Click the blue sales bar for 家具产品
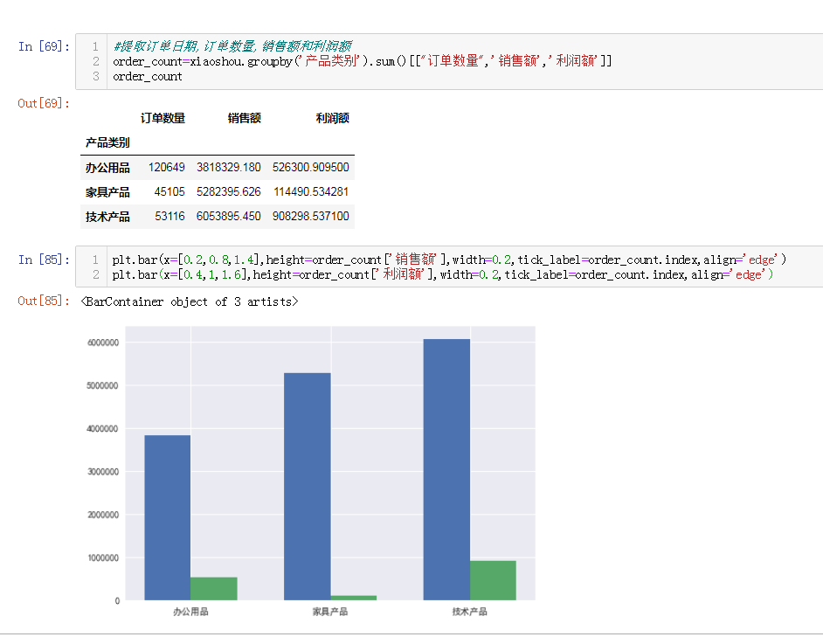This screenshot has height=637, width=823. pyautogui.click(x=307, y=487)
